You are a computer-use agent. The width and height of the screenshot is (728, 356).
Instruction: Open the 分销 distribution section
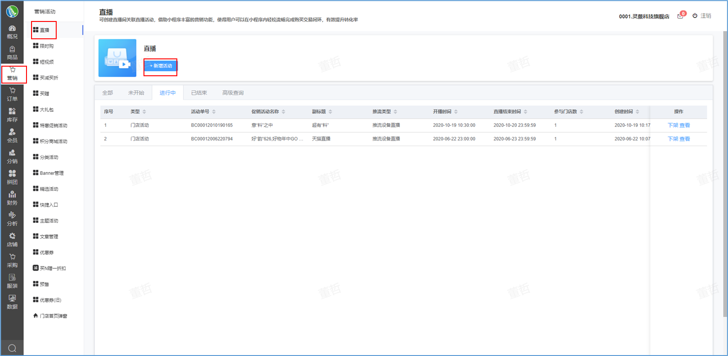point(12,157)
